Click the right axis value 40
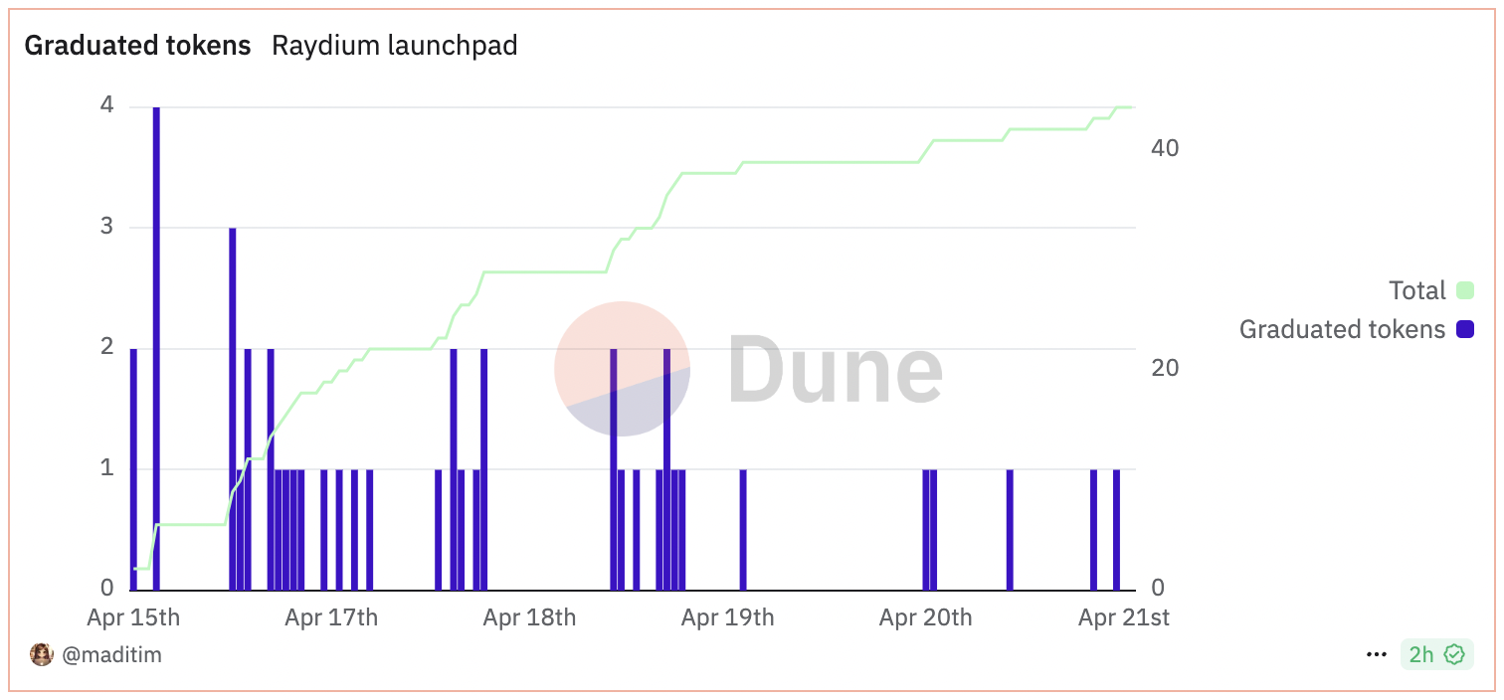 coord(1164,148)
